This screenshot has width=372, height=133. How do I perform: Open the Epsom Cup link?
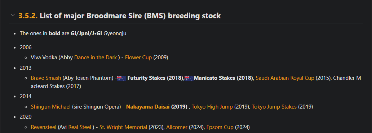220,127
